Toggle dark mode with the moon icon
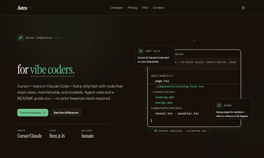This screenshot has width=264, height=158. 243,8
